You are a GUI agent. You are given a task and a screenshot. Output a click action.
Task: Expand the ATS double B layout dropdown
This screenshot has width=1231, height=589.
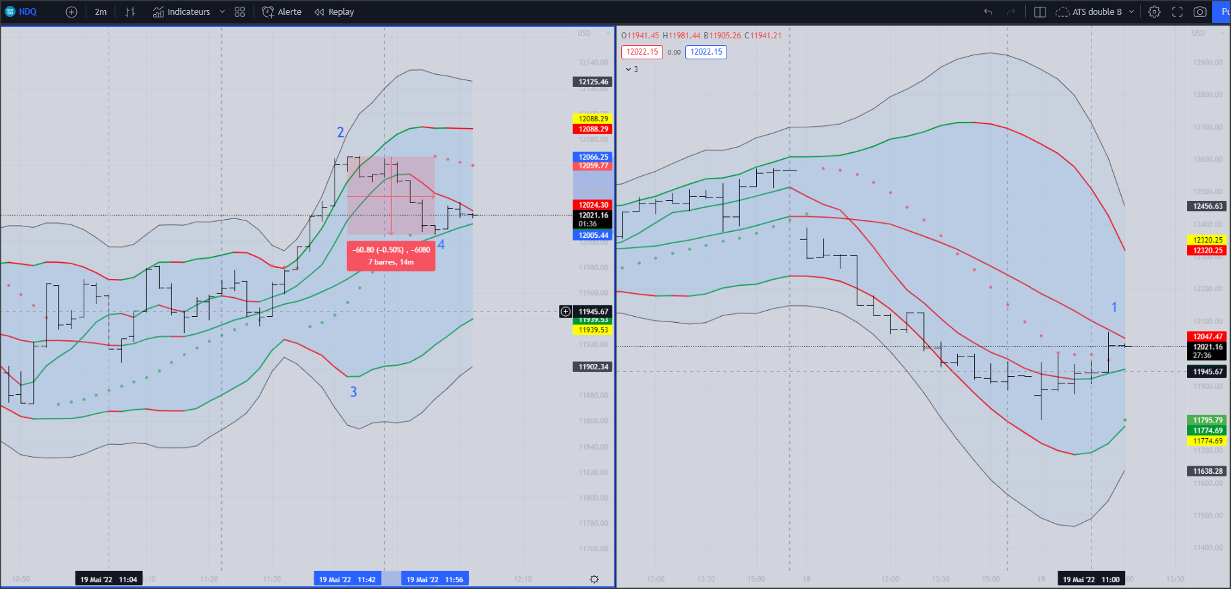coord(1131,12)
